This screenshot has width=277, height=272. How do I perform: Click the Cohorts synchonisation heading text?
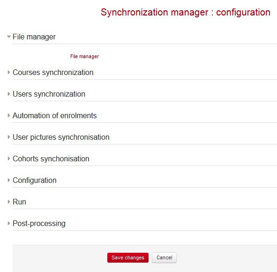coord(51,159)
